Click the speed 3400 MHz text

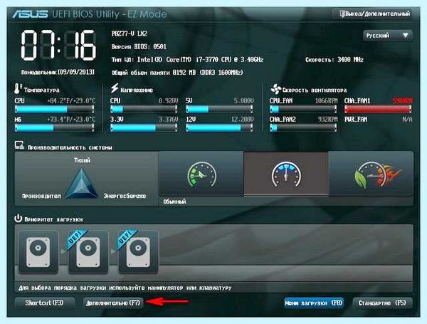click(334, 59)
